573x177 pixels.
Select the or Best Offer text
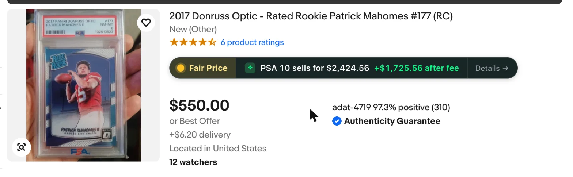[x=195, y=121]
